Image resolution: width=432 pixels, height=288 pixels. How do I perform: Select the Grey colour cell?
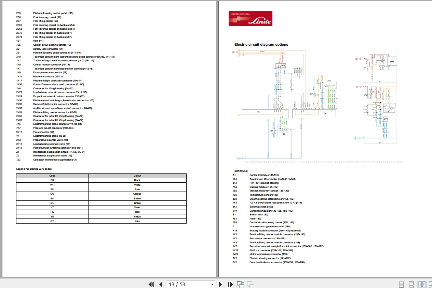click(137, 221)
